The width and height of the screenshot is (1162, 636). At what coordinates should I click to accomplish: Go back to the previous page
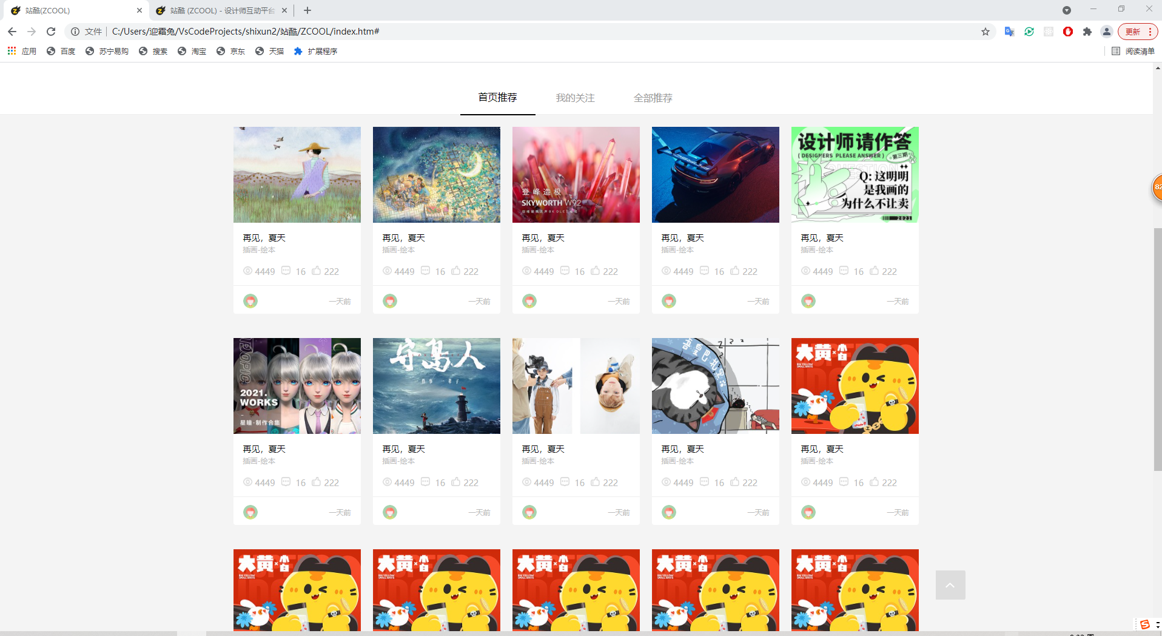12,32
